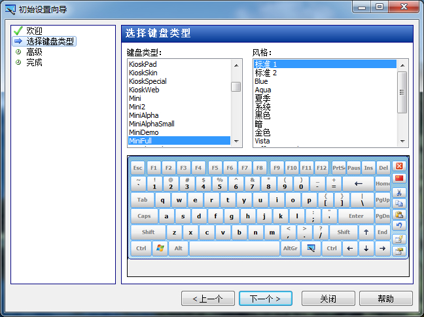Image resolution: width=424 pixels, height=317 pixels.
Task: Select KioskWeb keyboard type
Action: tap(179, 90)
